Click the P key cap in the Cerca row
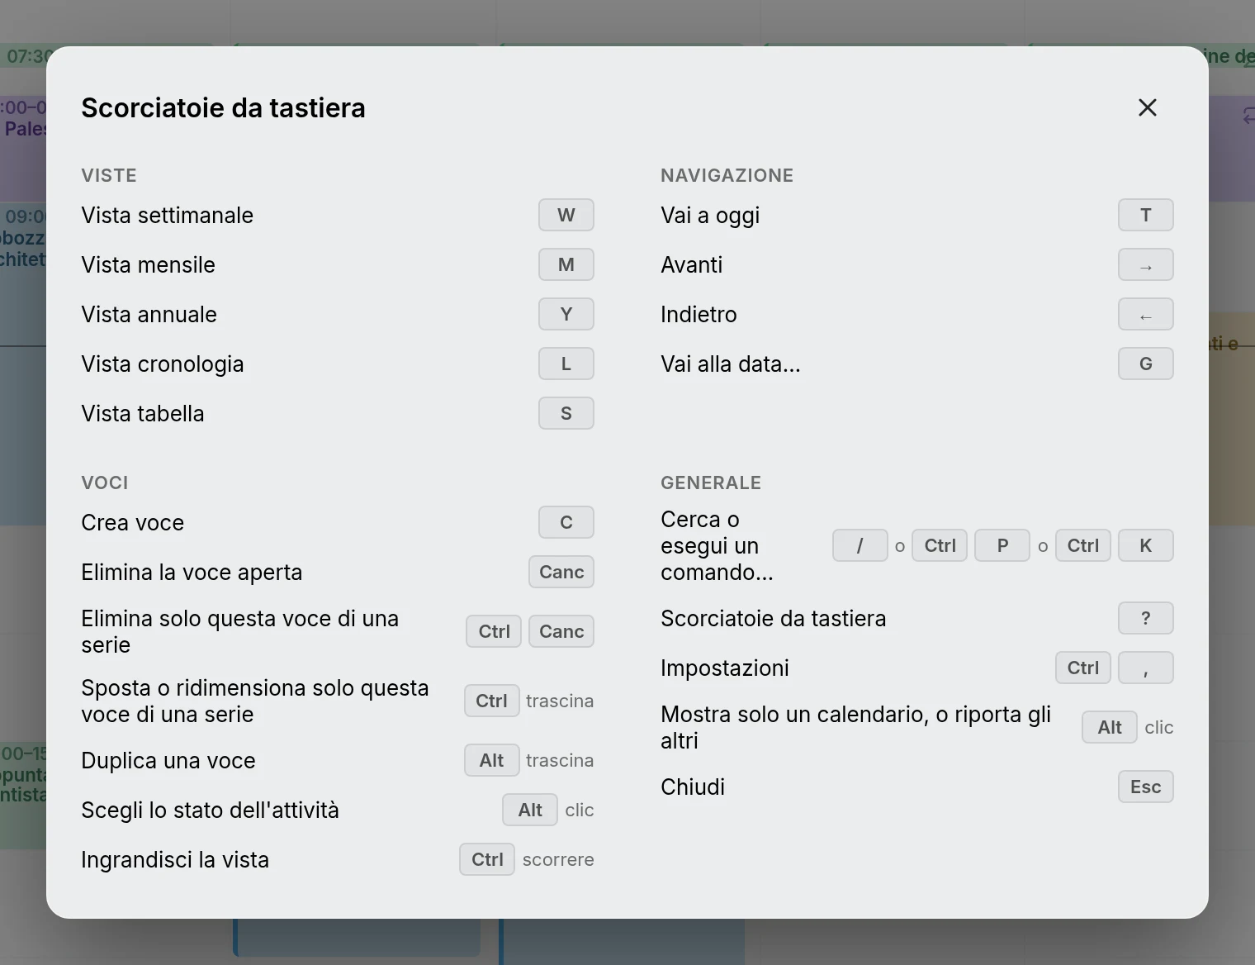1255x965 pixels. 1002,545
